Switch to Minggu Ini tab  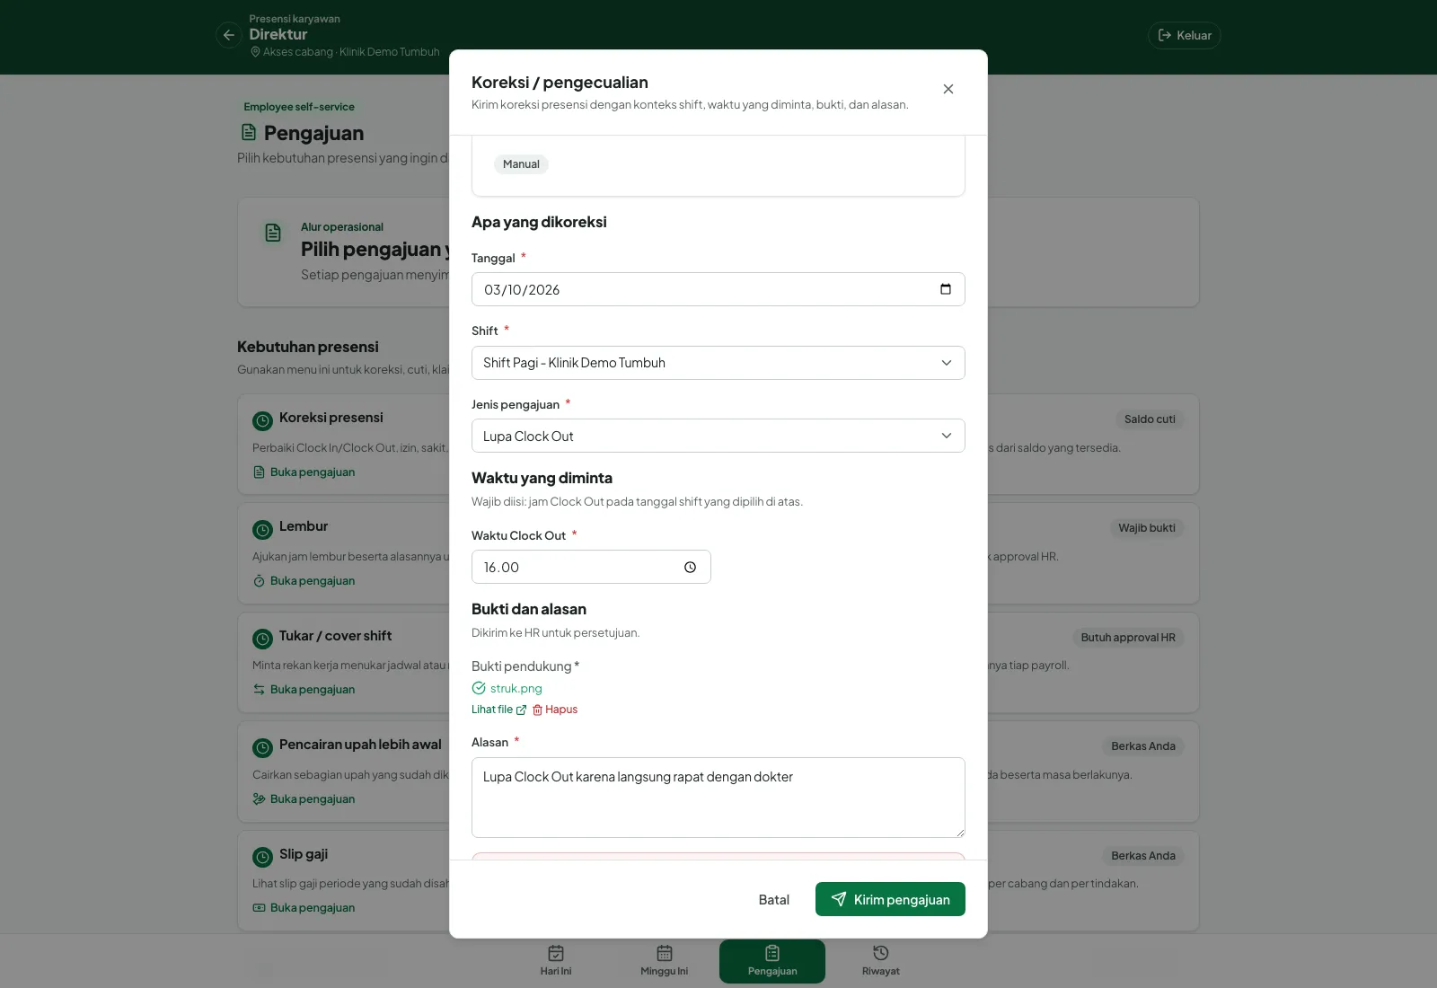[665, 960]
